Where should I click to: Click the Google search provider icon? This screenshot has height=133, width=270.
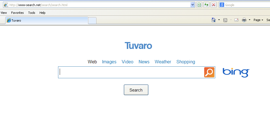[222, 5]
